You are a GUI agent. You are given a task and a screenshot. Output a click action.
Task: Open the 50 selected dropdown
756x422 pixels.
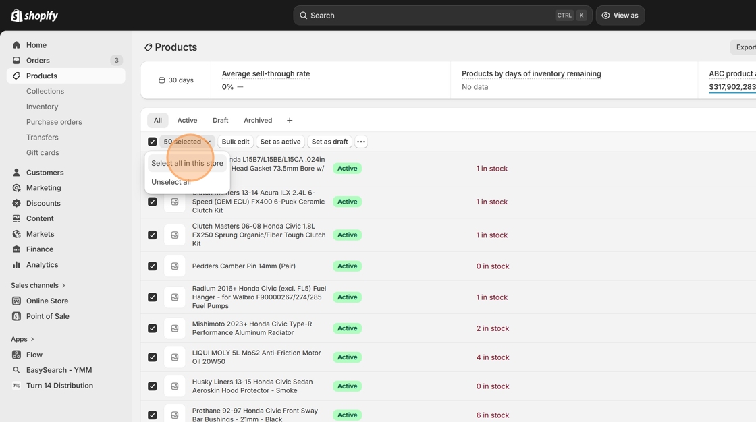187,142
